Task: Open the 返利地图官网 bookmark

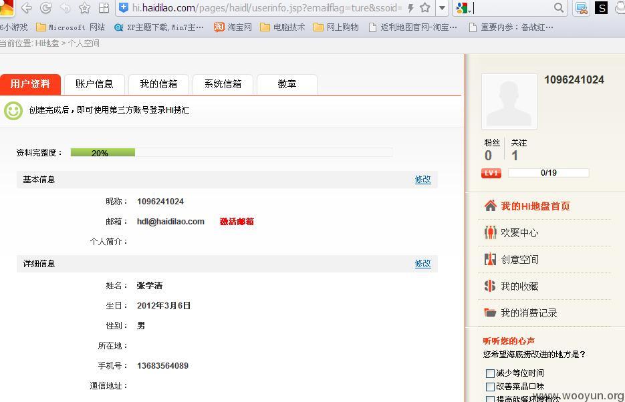Action: (413, 27)
